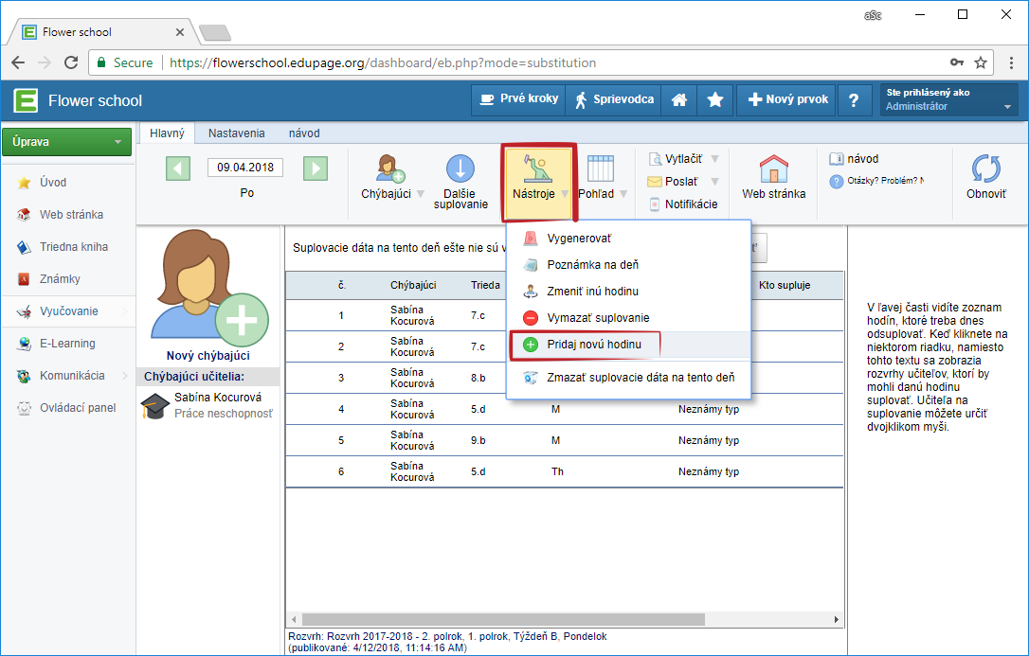Open Ovládací panel in the sidebar
Screen dimensions: 1029x656
tap(67, 408)
